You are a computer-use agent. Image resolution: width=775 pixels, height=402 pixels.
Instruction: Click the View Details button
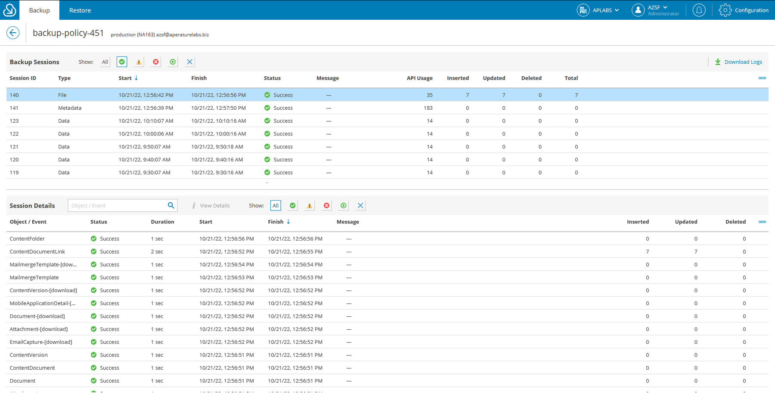[211, 206]
